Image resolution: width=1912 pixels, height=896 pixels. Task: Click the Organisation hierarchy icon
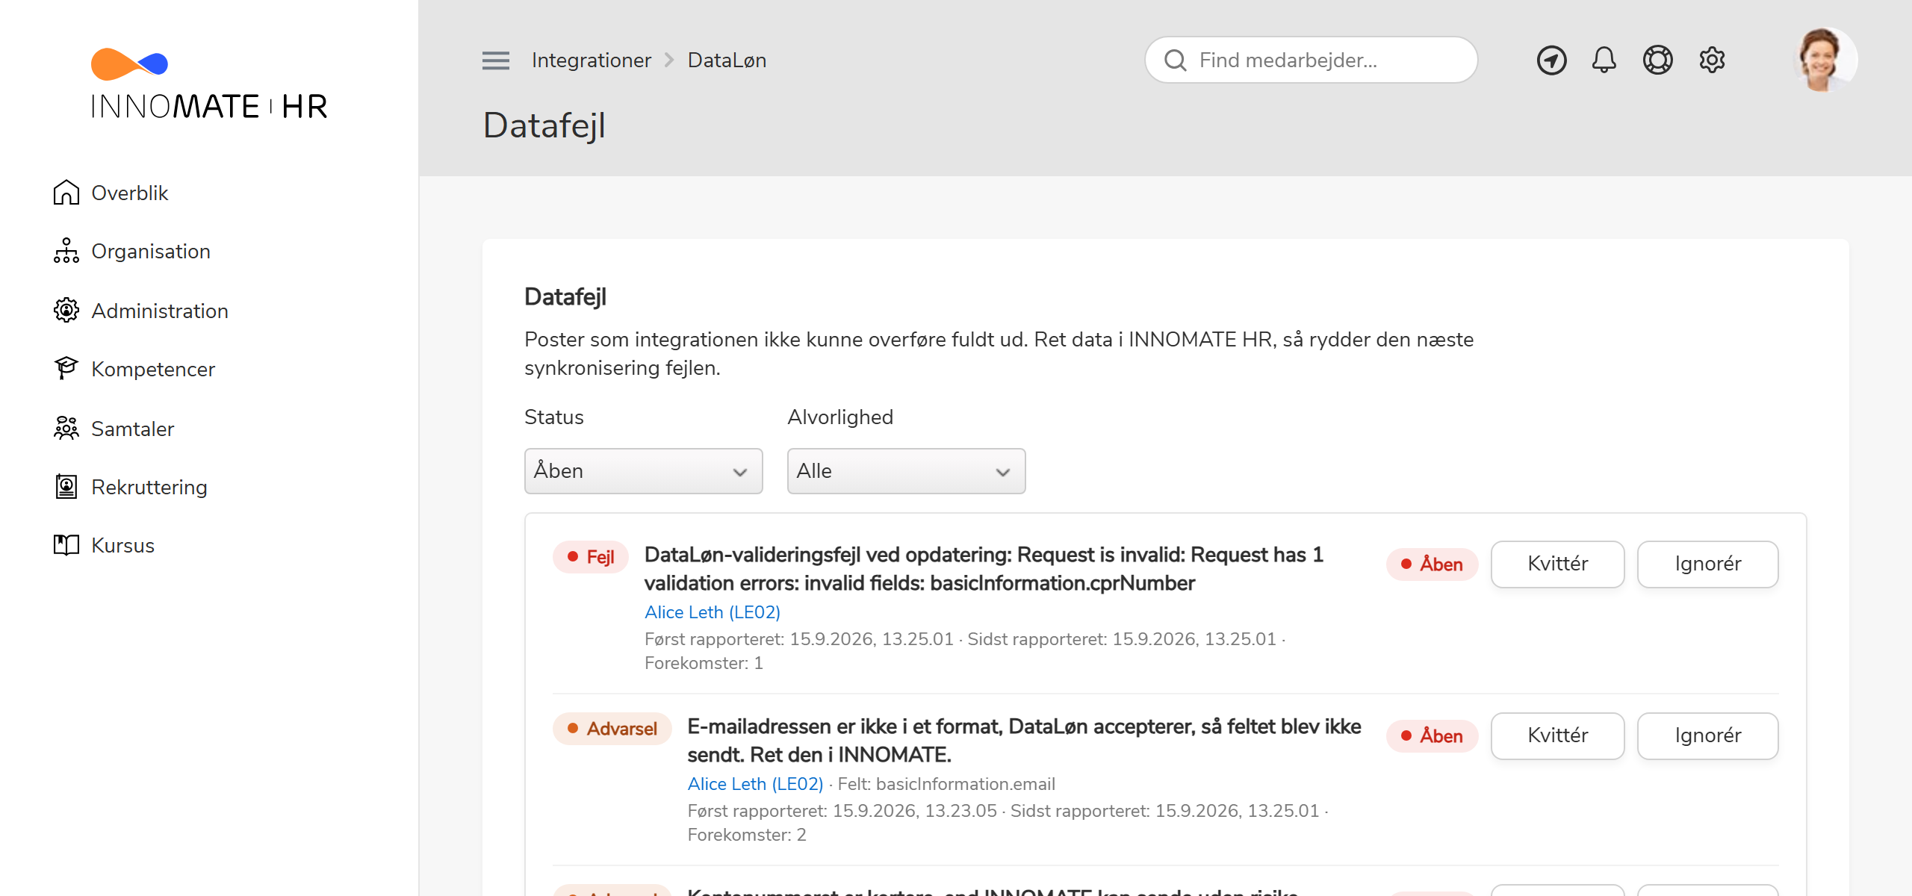click(66, 251)
